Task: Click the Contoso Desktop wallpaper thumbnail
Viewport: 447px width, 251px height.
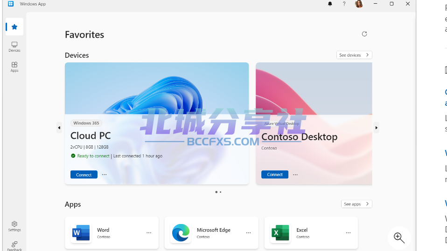Action: tap(314, 88)
